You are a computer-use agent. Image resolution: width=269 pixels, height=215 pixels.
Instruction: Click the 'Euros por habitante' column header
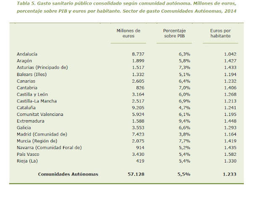pos(220,33)
